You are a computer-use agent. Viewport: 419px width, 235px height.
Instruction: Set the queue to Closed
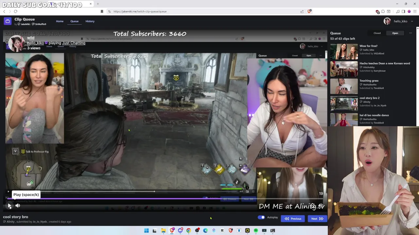click(377, 33)
